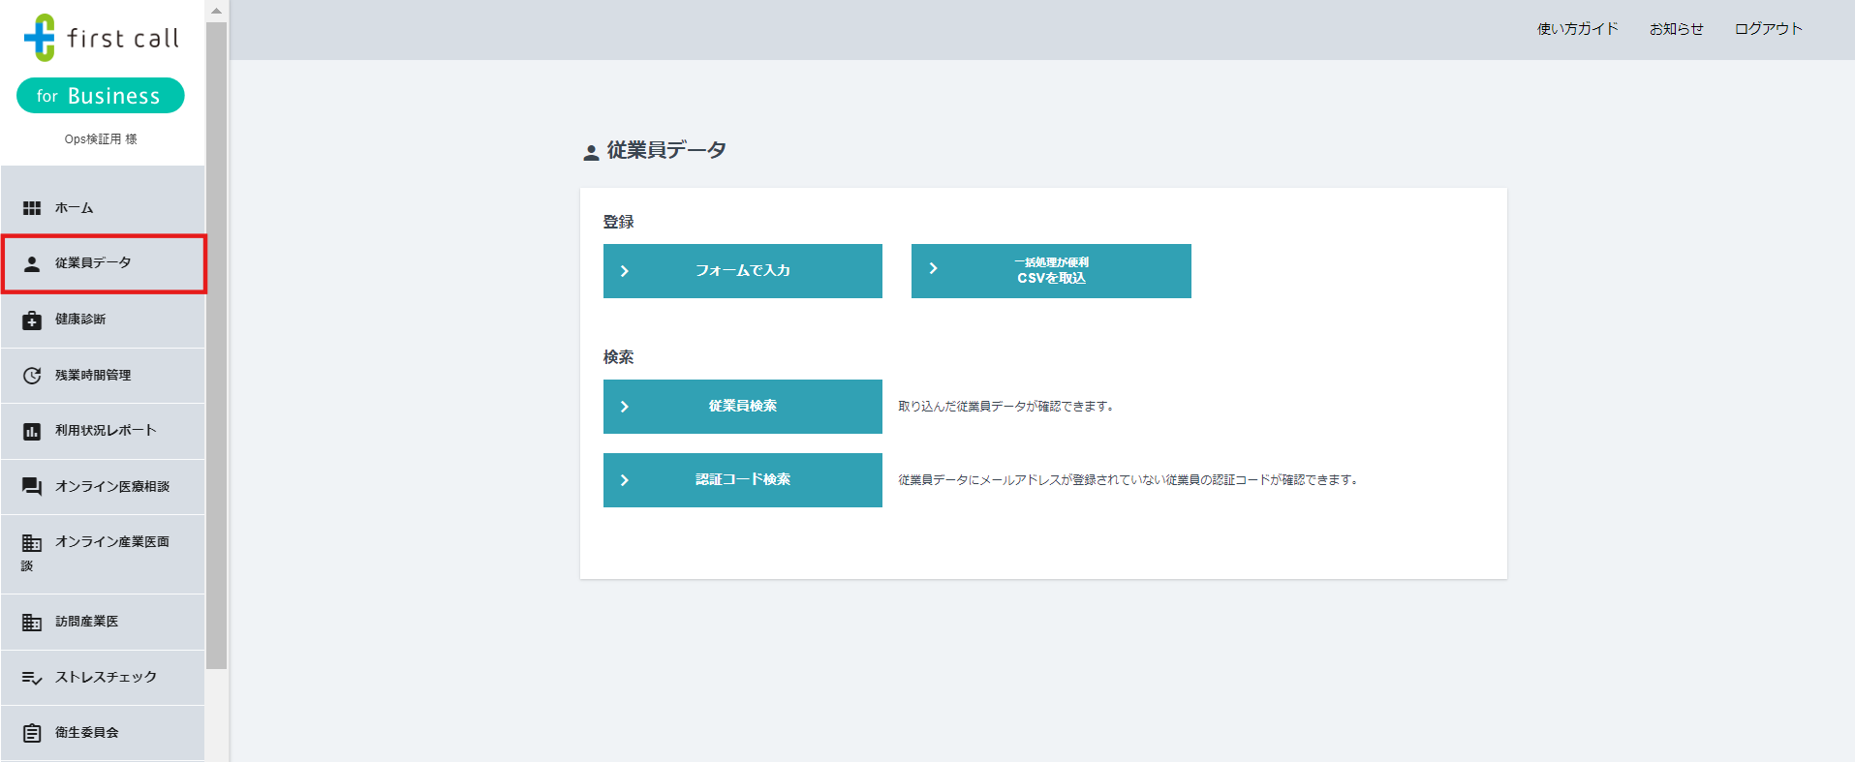Open オンライン産業医面談 in the sidebar
The height and width of the screenshot is (762, 1855).
point(111,542)
